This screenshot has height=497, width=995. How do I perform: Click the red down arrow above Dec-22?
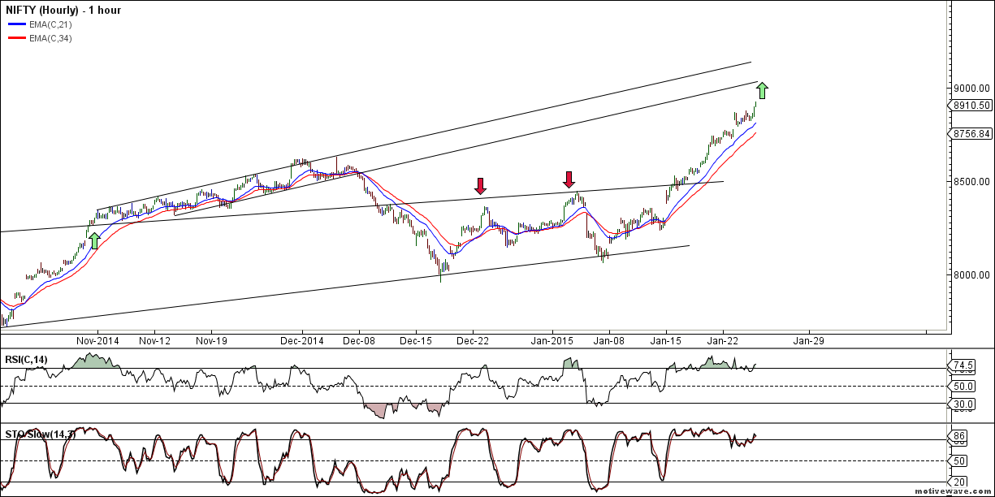480,186
